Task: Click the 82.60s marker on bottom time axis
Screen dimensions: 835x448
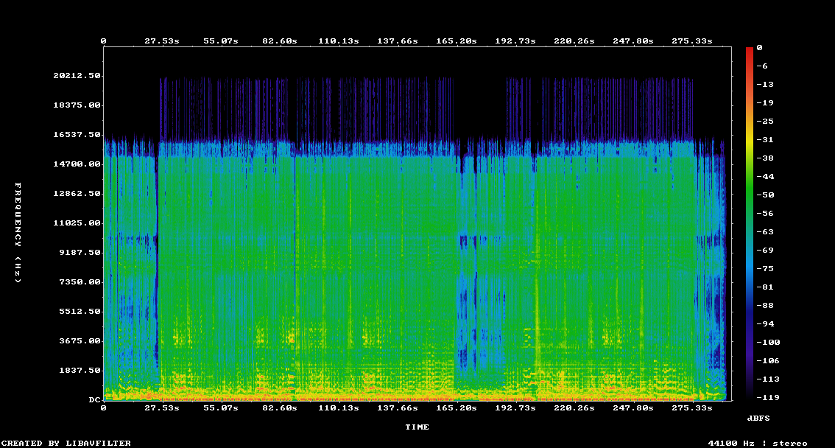Action: [x=280, y=407]
